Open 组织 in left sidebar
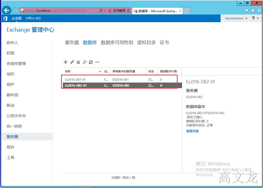 (x=10, y=74)
